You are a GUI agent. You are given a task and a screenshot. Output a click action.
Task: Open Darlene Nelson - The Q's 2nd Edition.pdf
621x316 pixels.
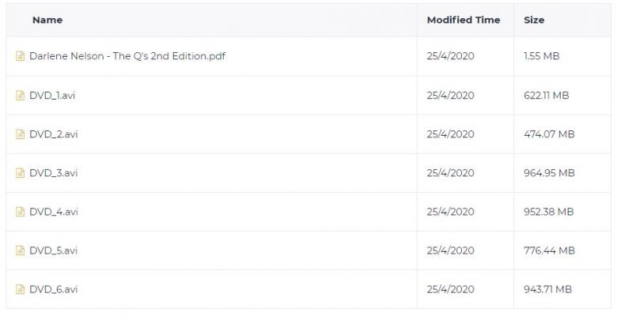127,56
